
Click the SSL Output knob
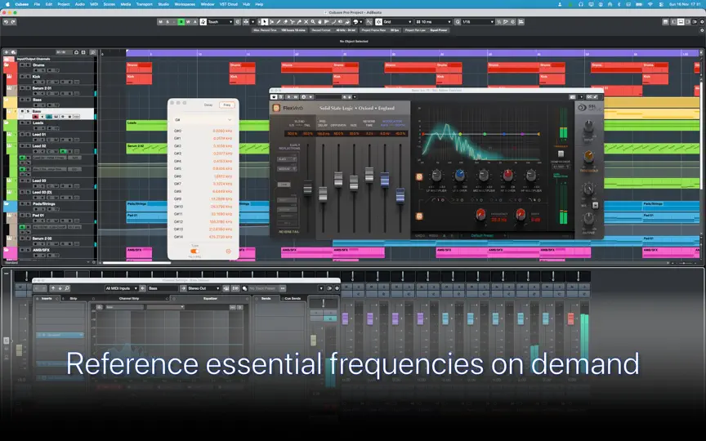pos(588,219)
